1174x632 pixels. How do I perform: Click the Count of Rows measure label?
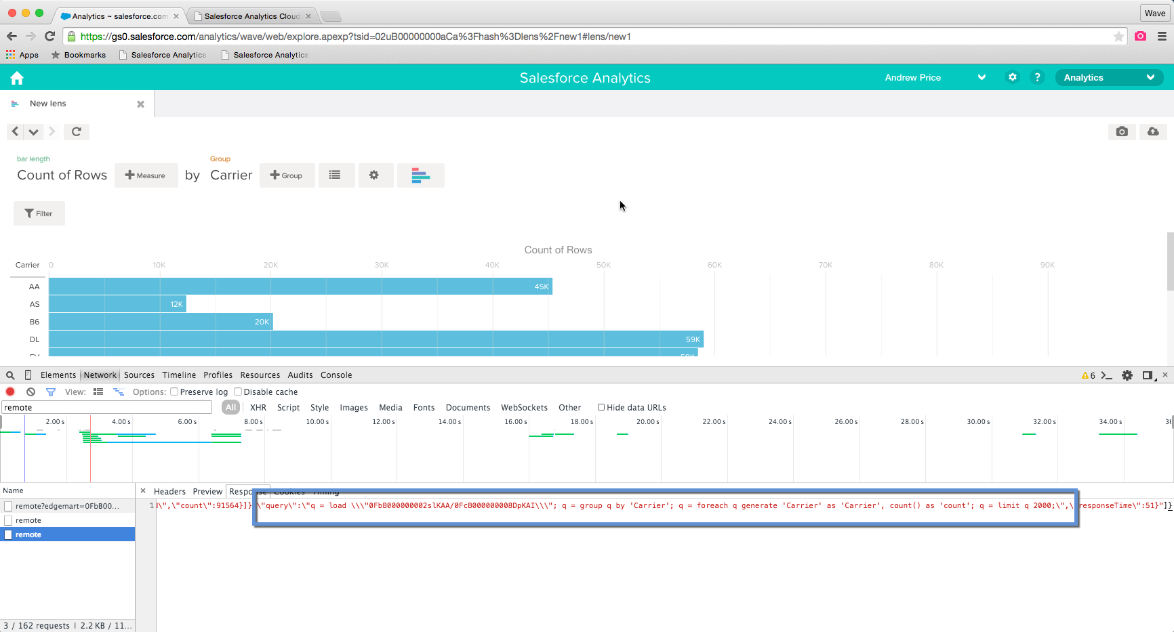point(62,175)
